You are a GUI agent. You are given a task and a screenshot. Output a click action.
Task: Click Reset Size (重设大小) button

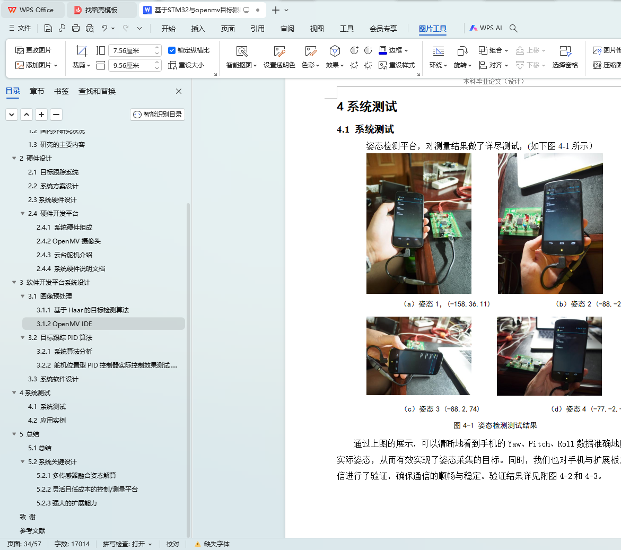tap(186, 65)
